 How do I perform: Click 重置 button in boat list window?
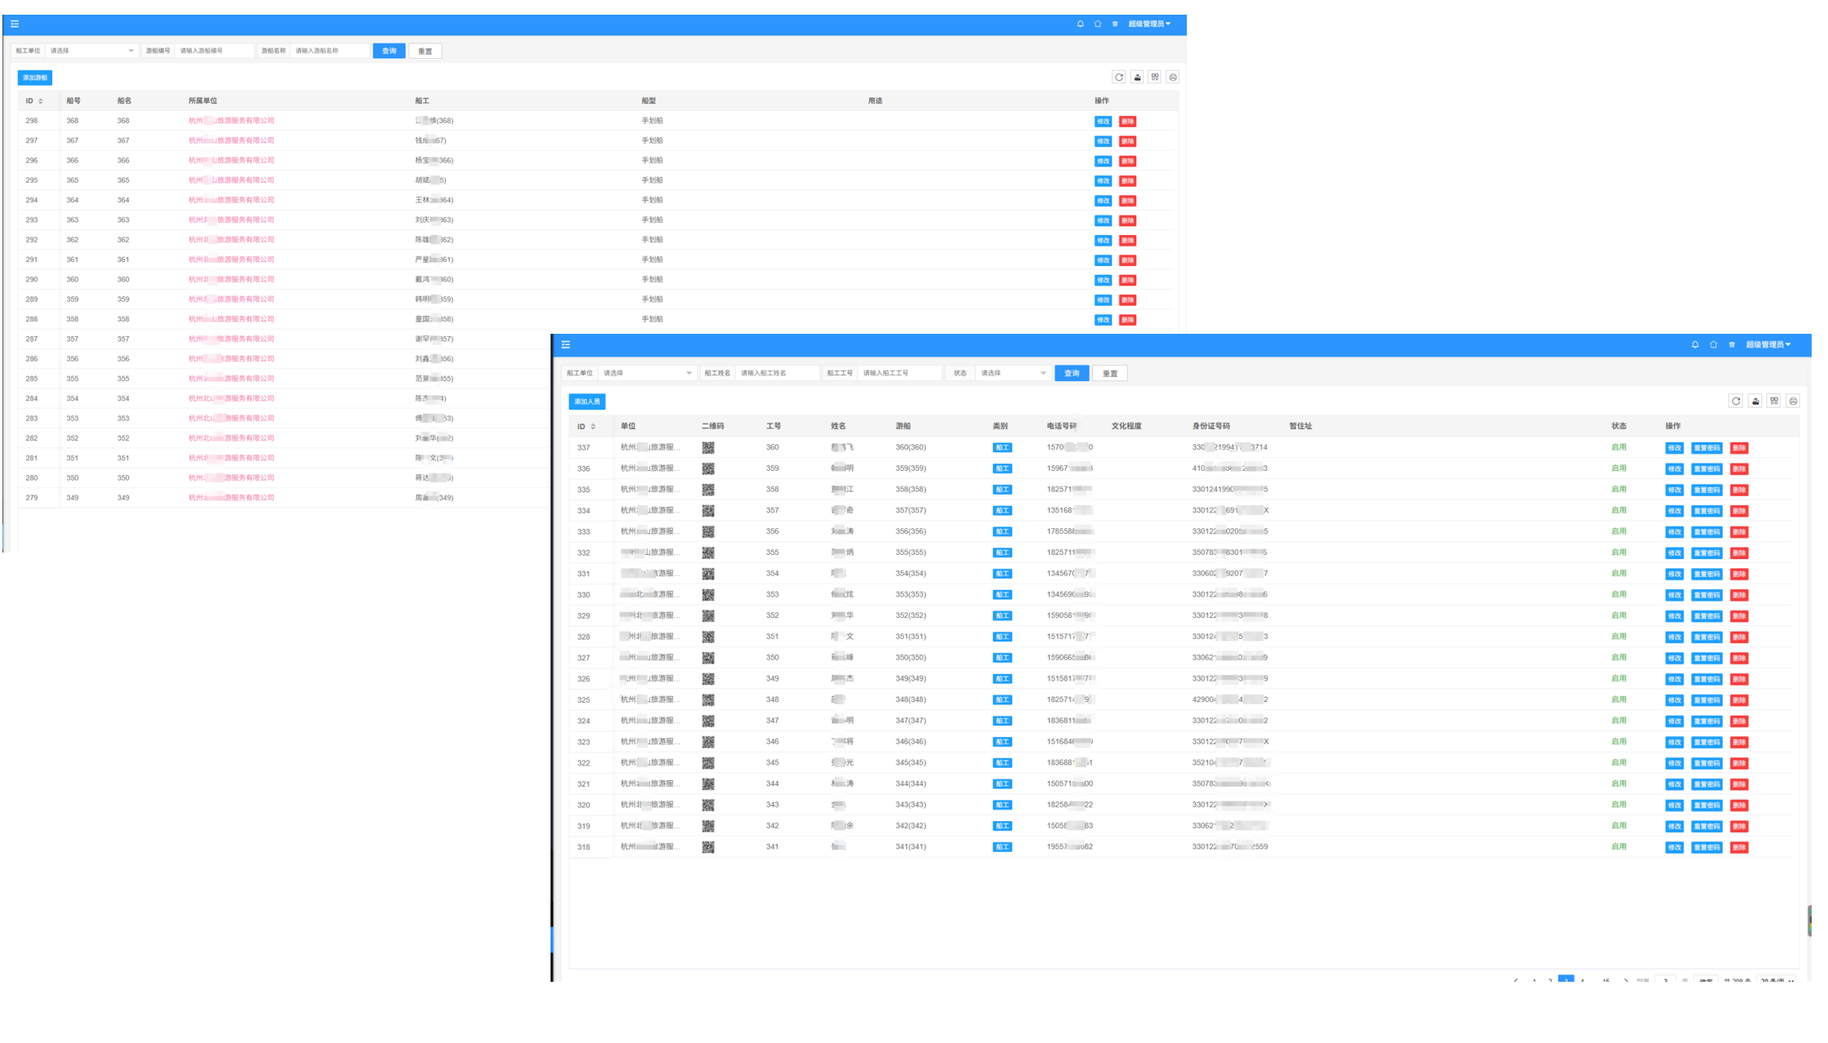point(425,51)
